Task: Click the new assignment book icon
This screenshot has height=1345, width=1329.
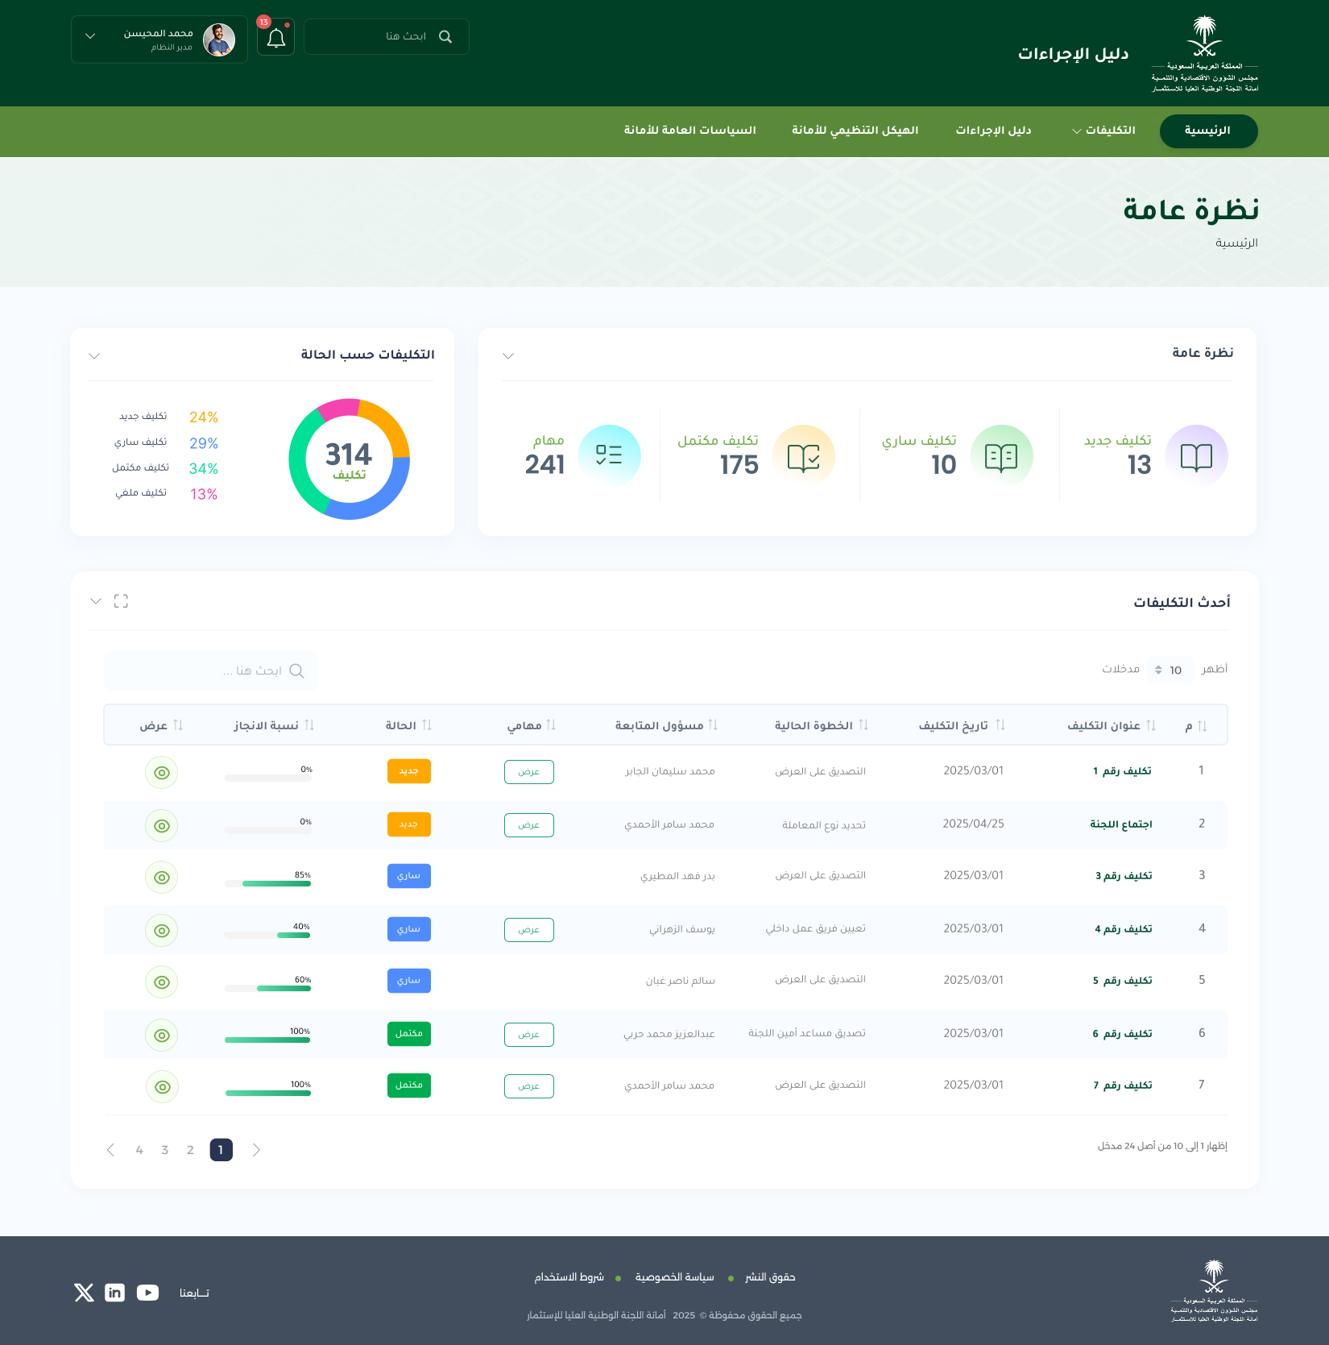Action: [x=1196, y=456]
